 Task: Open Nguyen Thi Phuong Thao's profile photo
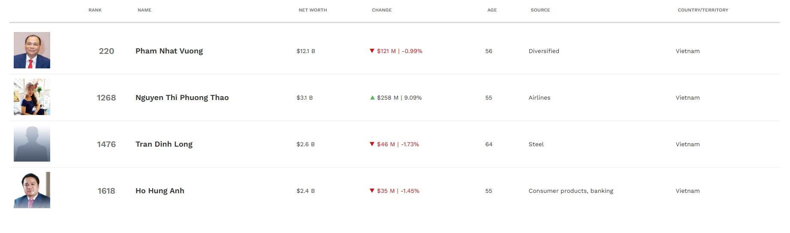pos(32,97)
